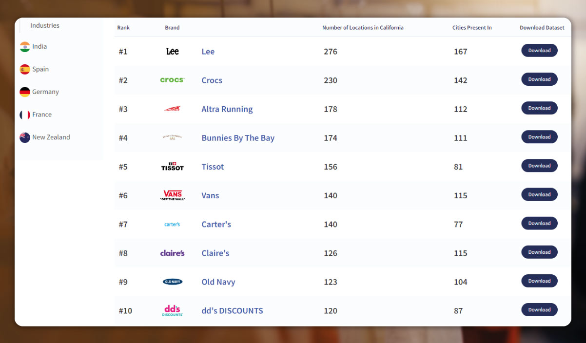Click the Download Dataset column header

coord(542,28)
